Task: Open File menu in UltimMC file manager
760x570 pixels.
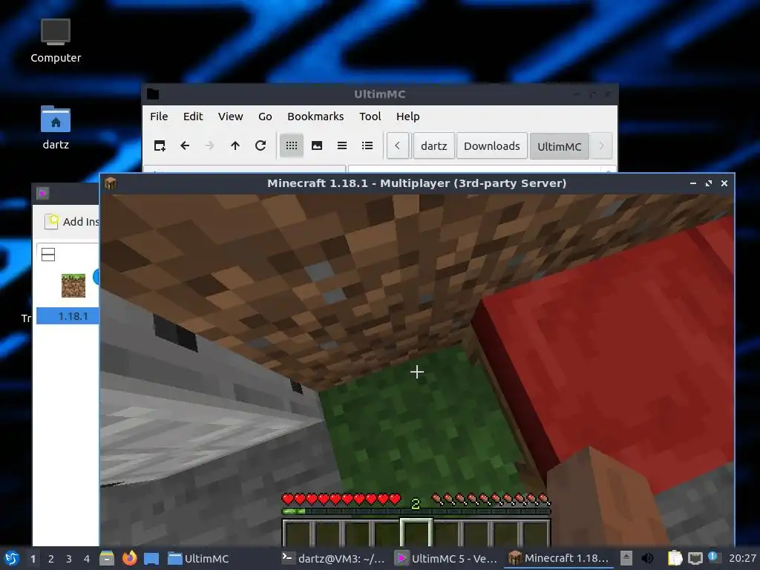Action: click(159, 117)
